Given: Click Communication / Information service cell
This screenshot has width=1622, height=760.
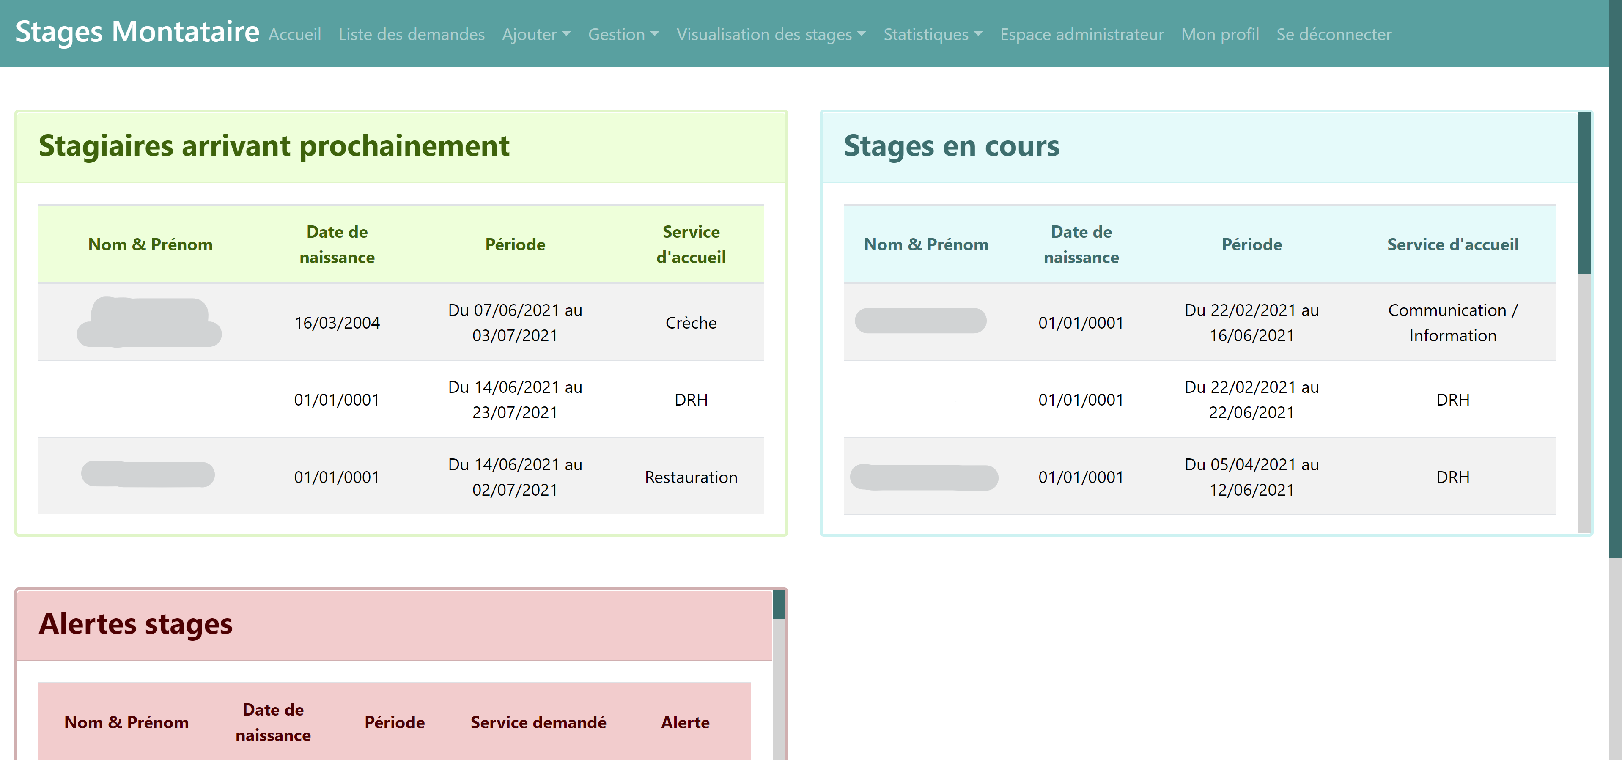Looking at the screenshot, I should [x=1453, y=322].
